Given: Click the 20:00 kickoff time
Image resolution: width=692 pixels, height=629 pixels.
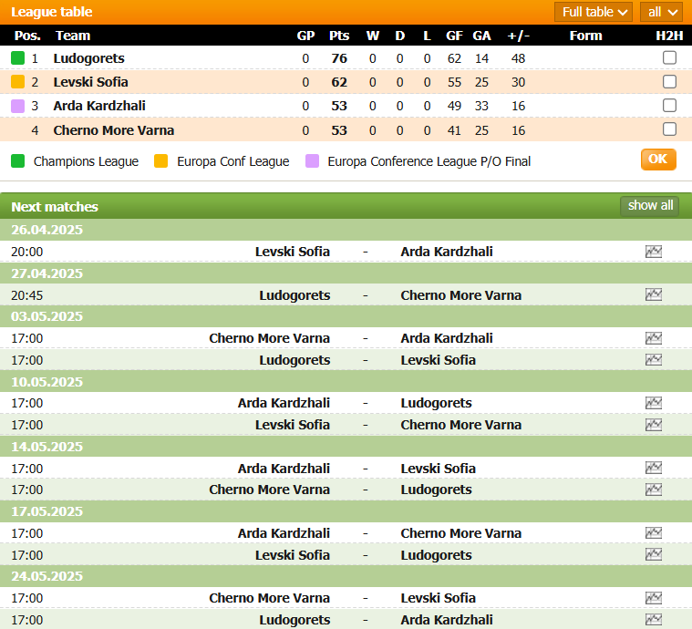Looking at the screenshot, I should [x=27, y=252].
